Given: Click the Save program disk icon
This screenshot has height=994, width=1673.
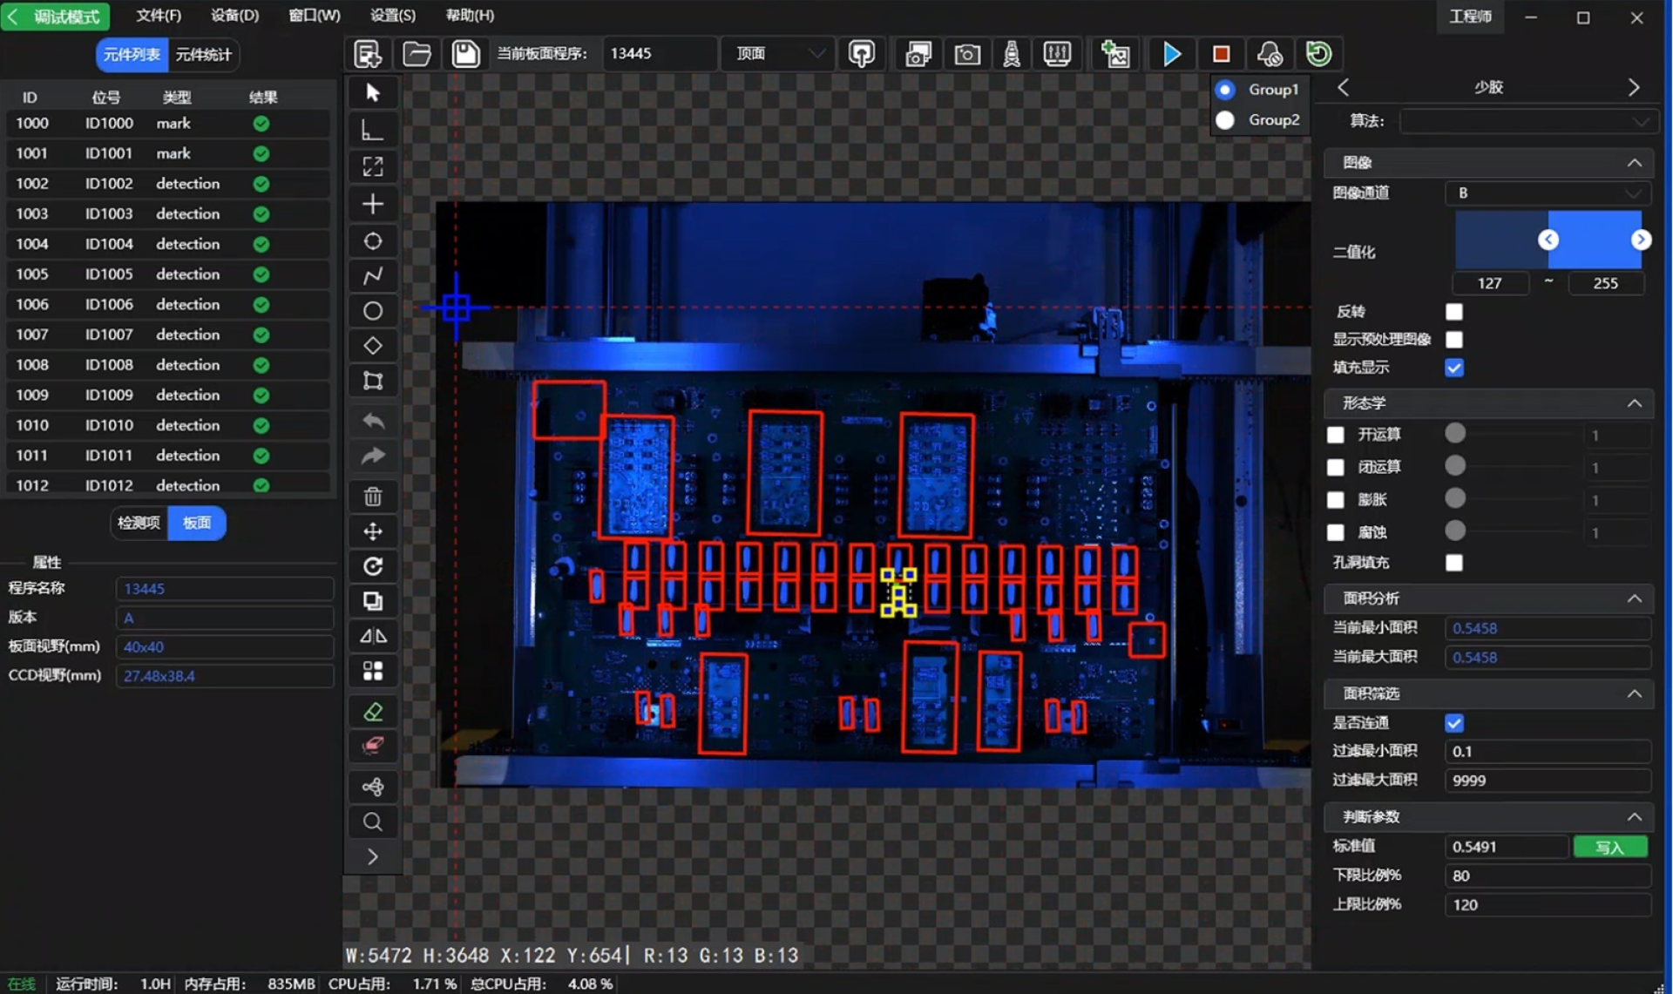Looking at the screenshot, I should pyautogui.click(x=465, y=54).
